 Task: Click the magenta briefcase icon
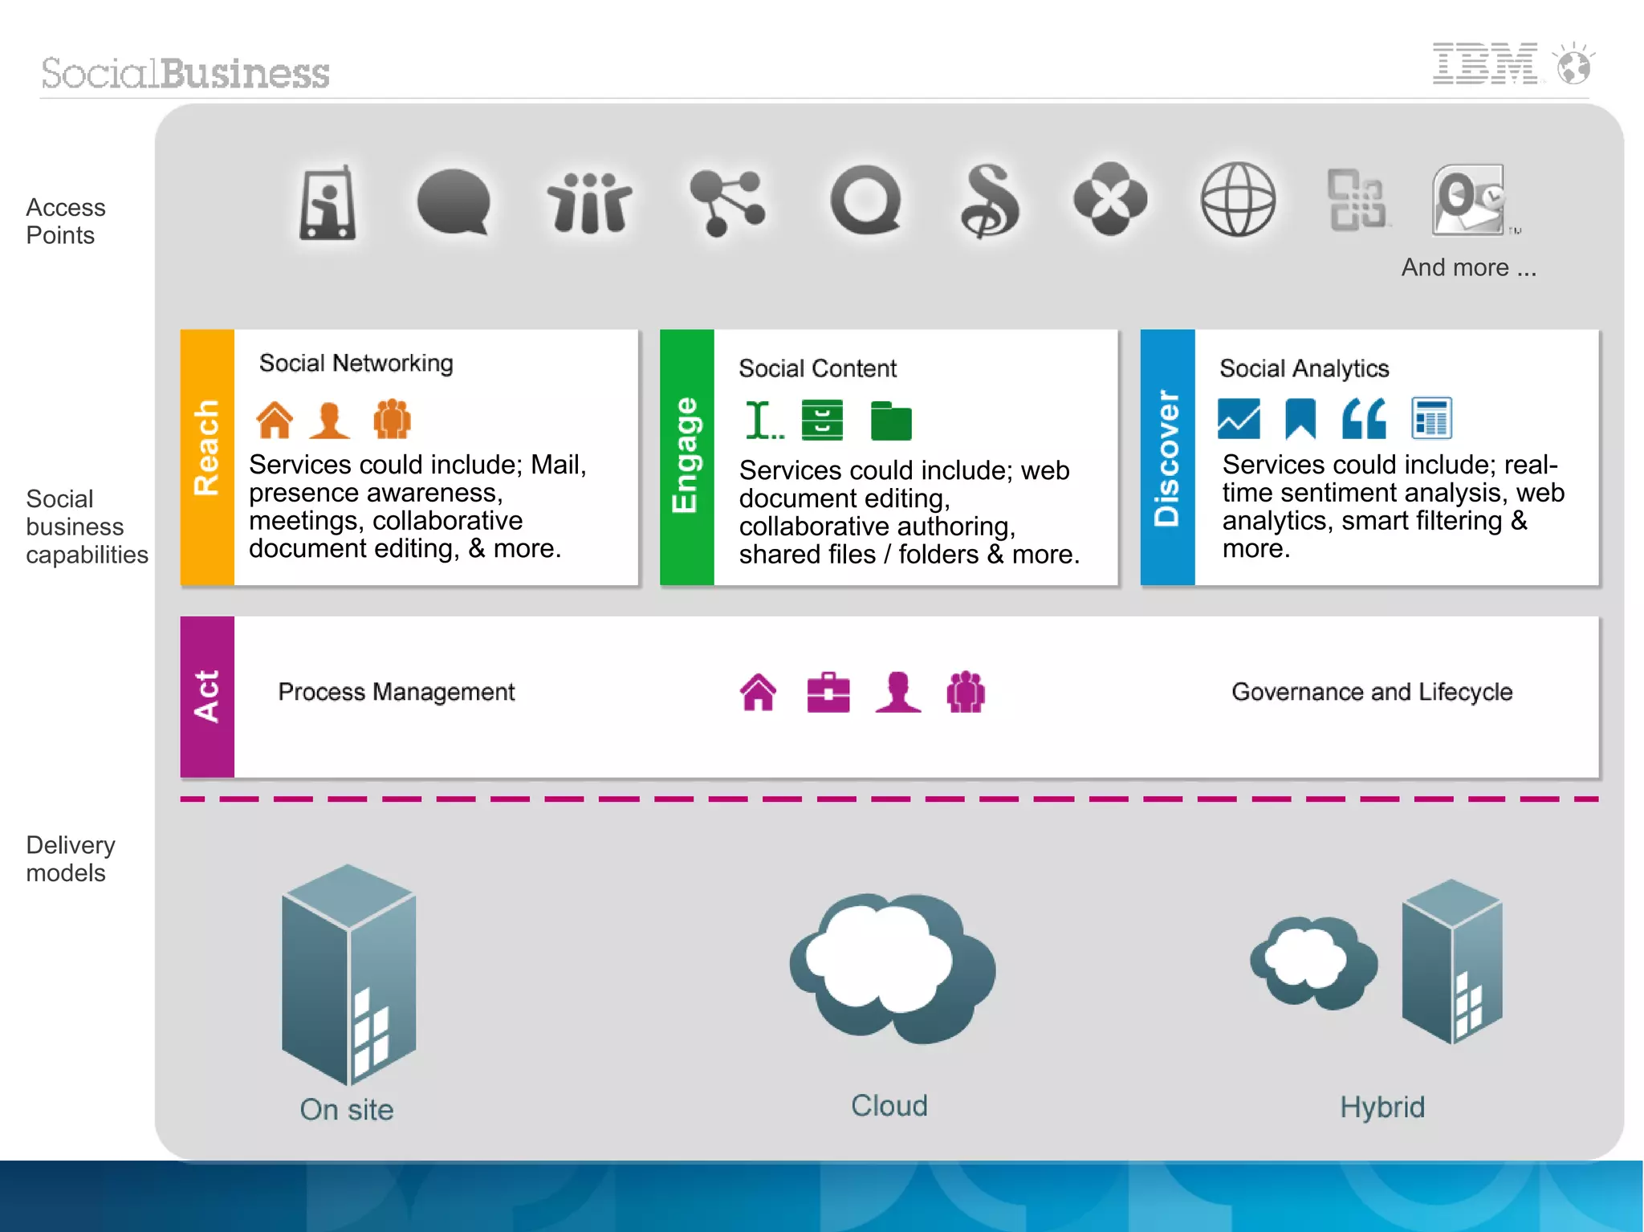coord(828,692)
